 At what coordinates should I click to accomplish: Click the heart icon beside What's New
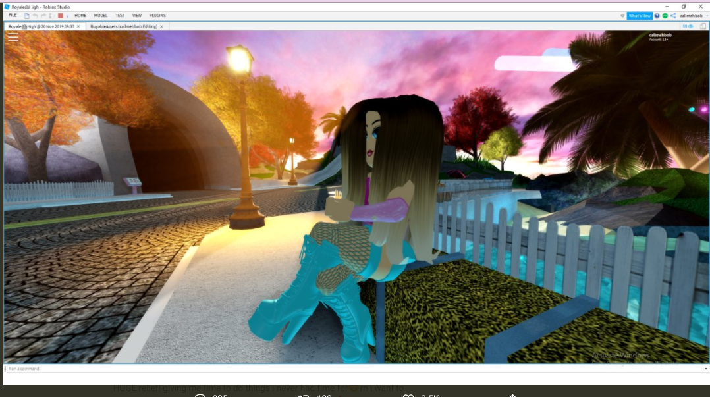622,16
